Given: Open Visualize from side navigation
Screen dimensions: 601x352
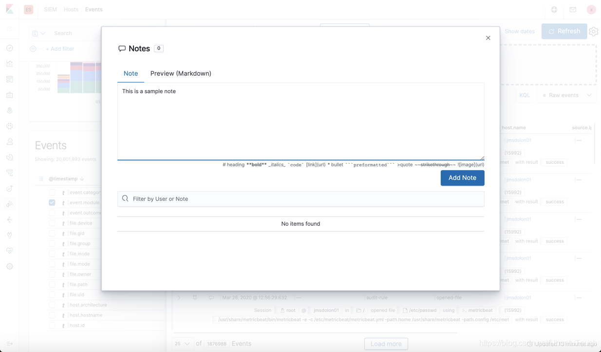Looking at the screenshot, I should click(10, 64).
